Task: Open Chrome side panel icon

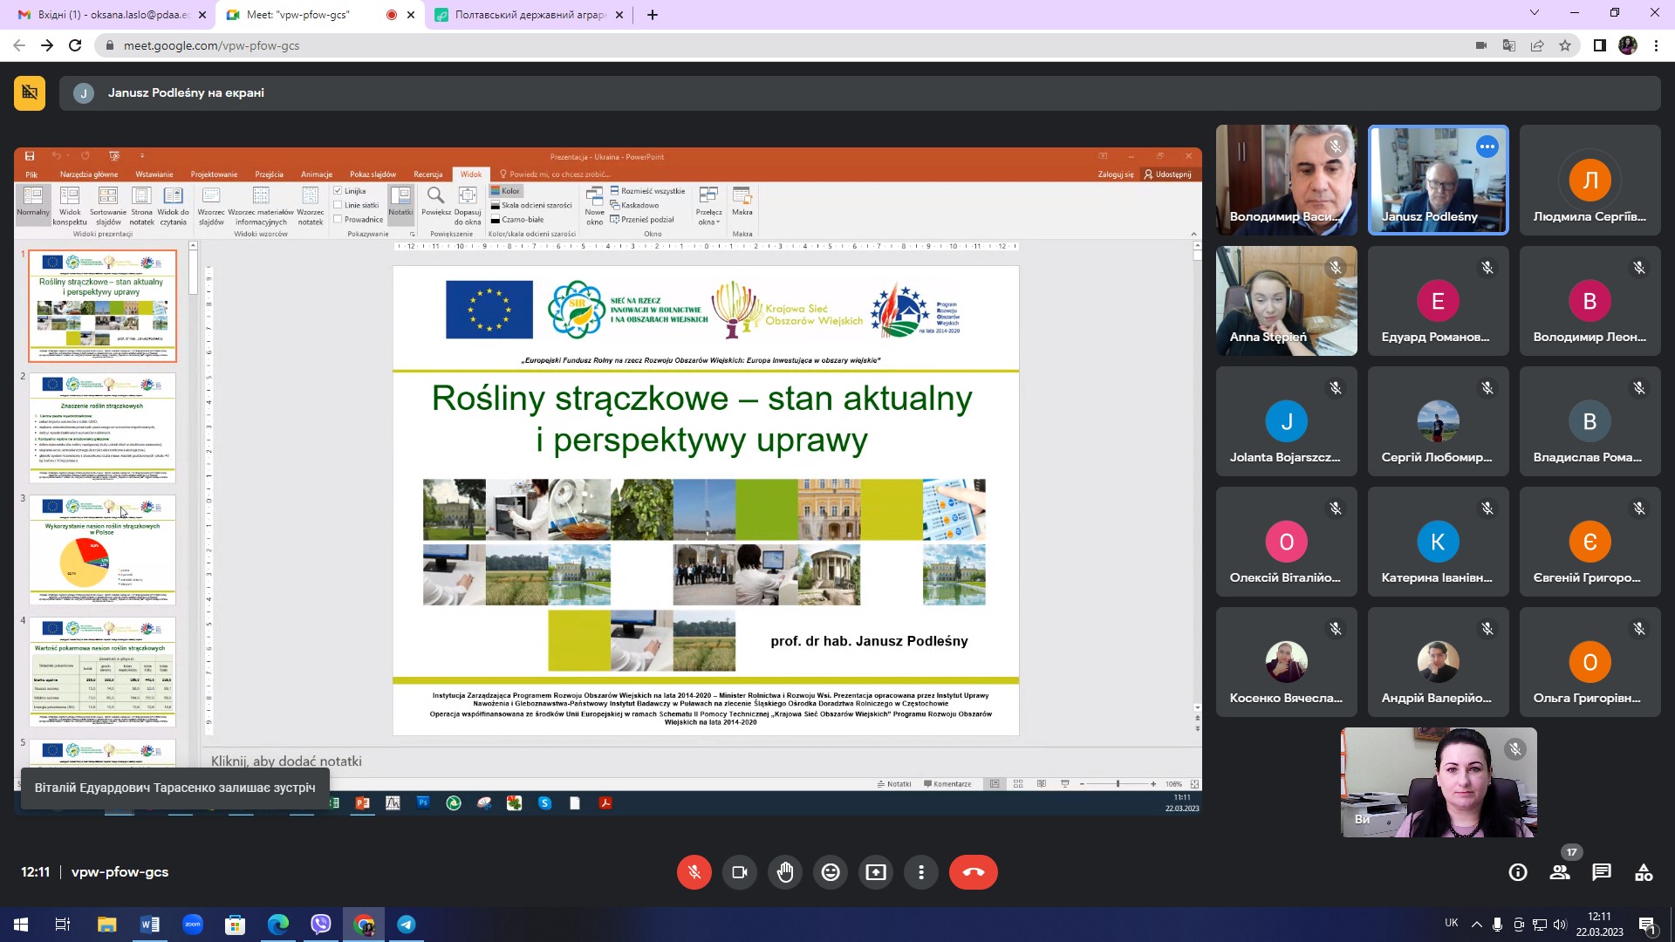Action: [1600, 45]
